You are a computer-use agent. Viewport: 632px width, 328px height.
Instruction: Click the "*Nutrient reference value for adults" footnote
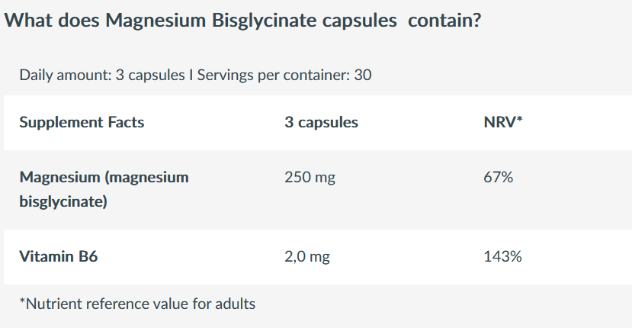pyautogui.click(x=137, y=304)
